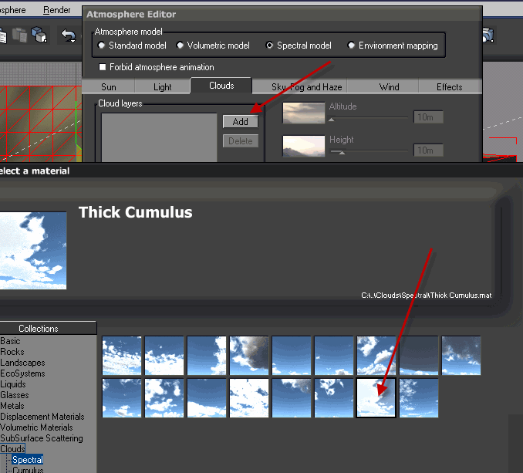Screen dimensions: 523x473
Task: Open the Render menu
Action: click(x=57, y=10)
